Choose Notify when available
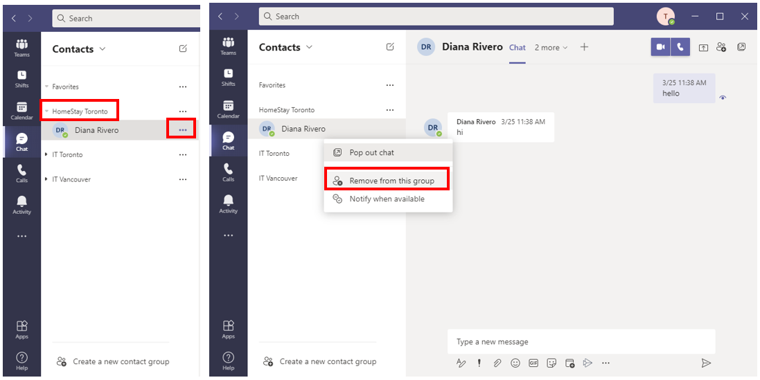The image size is (760, 380). coord(388,199)
